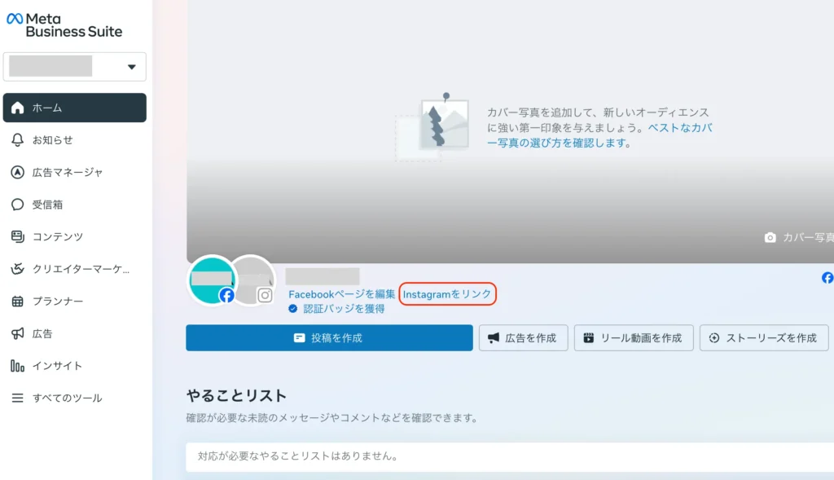
Task: Click the Instagramをリンク link
Action: (447, 294)
